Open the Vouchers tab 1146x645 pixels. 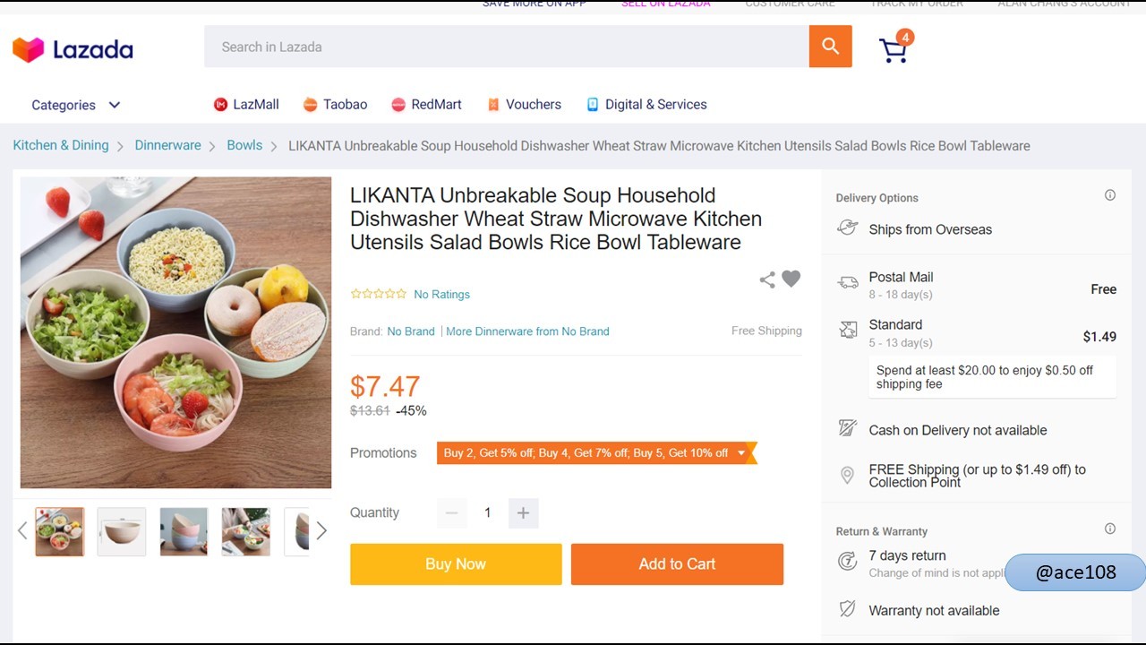pos(524,105)
